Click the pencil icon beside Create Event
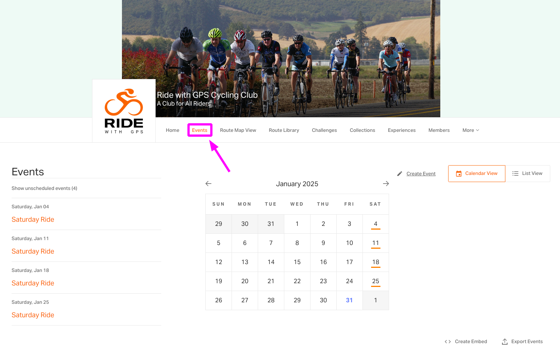The image size is (560, 348). point(400,174)
